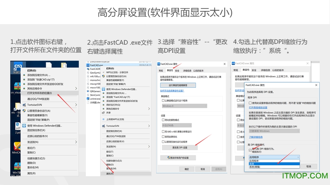330x185 pixels.
Task: Check 简化的颜色模式 option in step 3 dialog
Action: 163,120
